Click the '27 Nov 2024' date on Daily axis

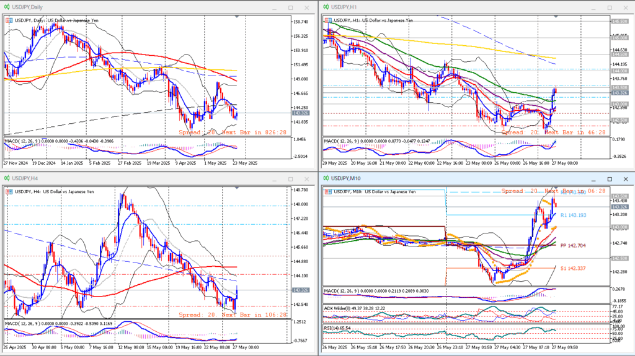[16, 163]
